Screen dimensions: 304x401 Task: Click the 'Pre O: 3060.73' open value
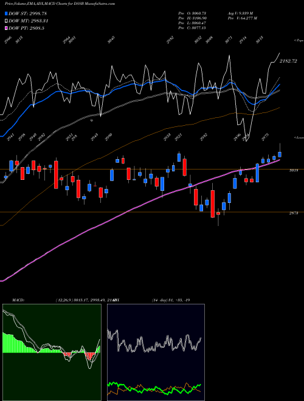pyautogui.click(x=192, y=13)
